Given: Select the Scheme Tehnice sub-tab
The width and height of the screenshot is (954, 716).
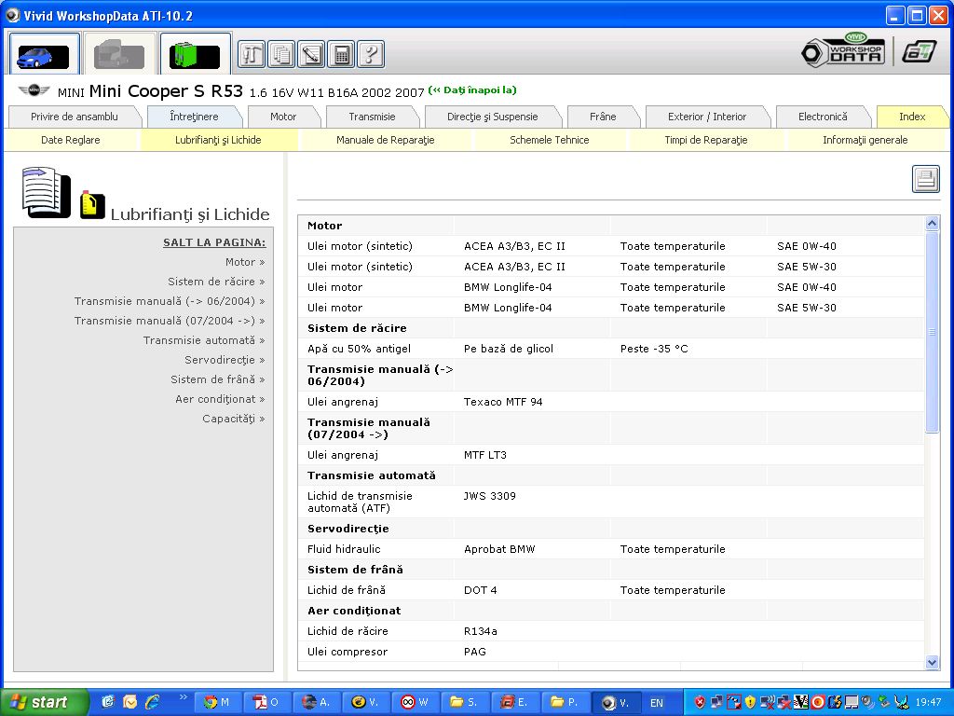Looking at the screenshot, I should click(550, 140).
